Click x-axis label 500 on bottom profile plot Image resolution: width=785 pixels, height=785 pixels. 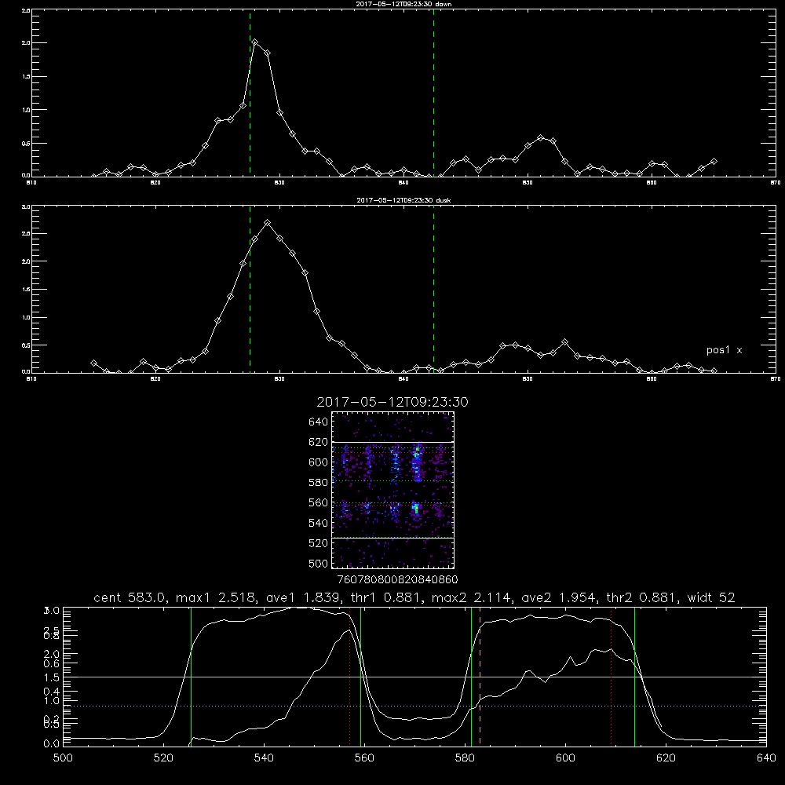pos(63,758)
